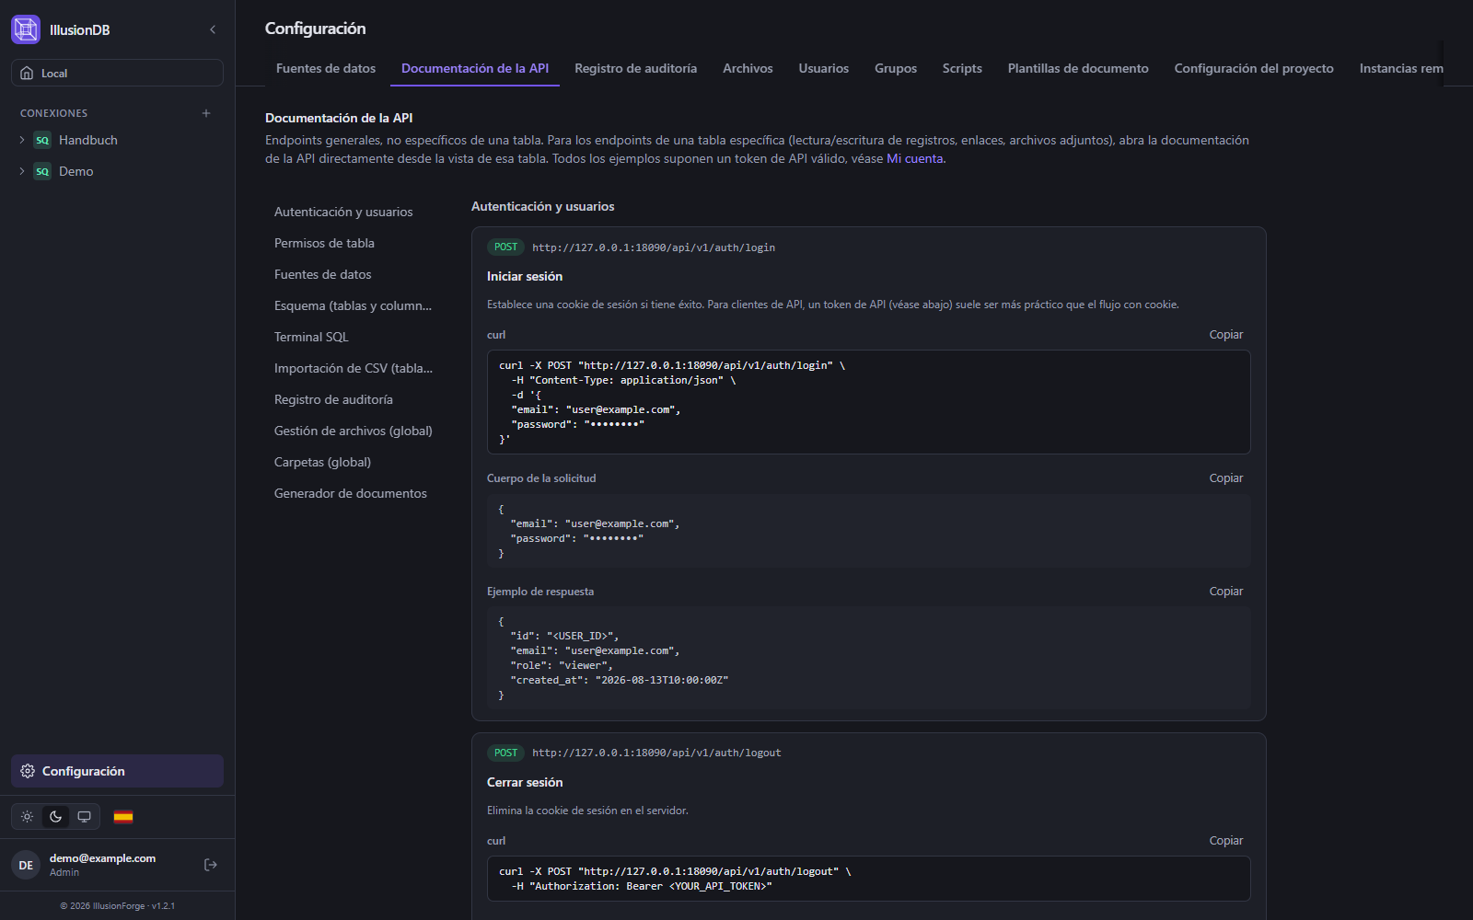Switch to light theme sun icon
This screenshot has width=1473, height=920.
28,816
